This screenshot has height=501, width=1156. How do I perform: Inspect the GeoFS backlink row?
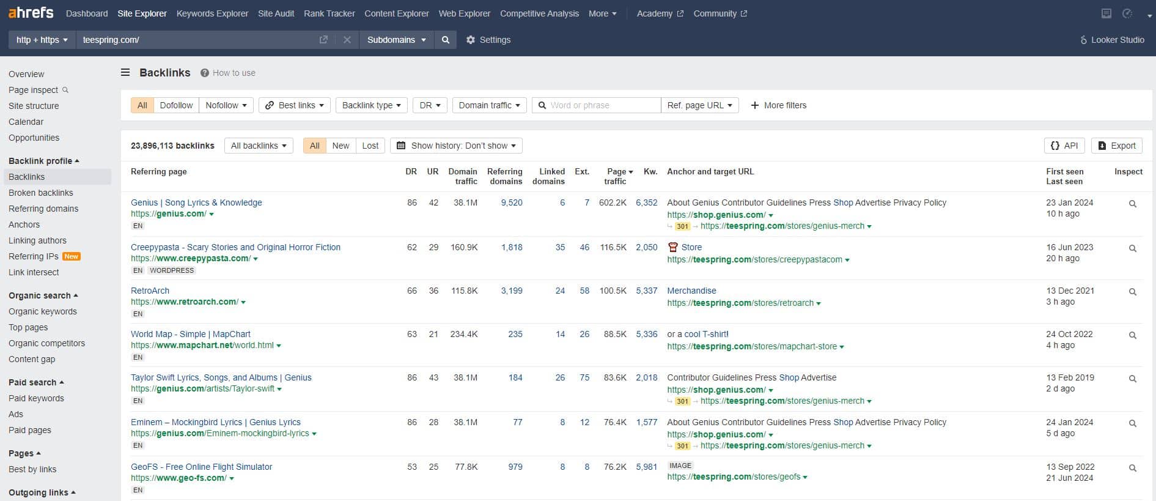tap(1132, 468)
